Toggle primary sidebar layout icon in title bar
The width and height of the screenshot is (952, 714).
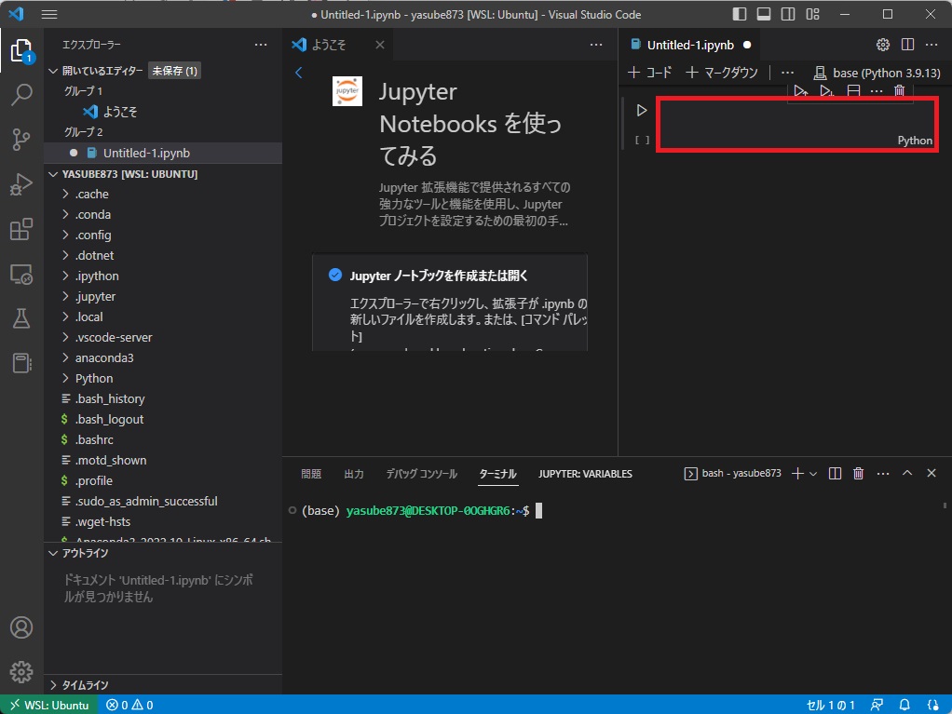click(740, 14)
